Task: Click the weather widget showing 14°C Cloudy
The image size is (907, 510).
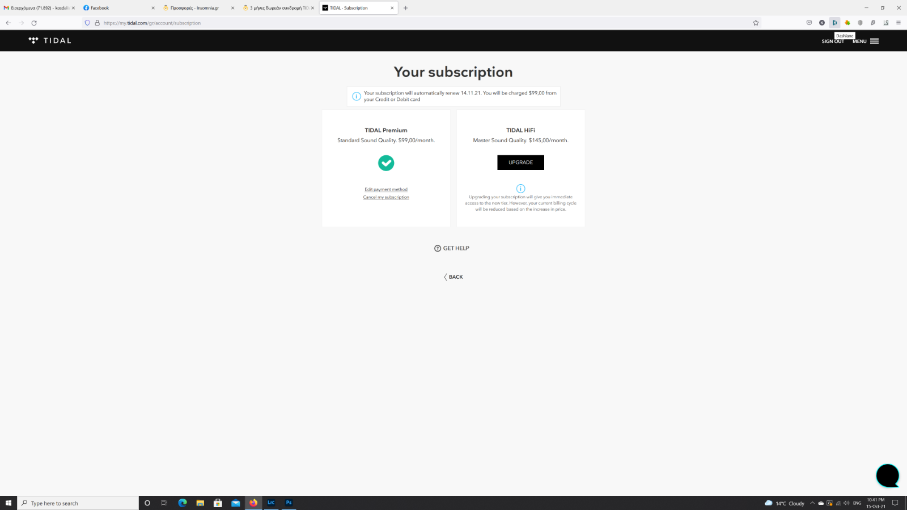Action: point(785,503)
